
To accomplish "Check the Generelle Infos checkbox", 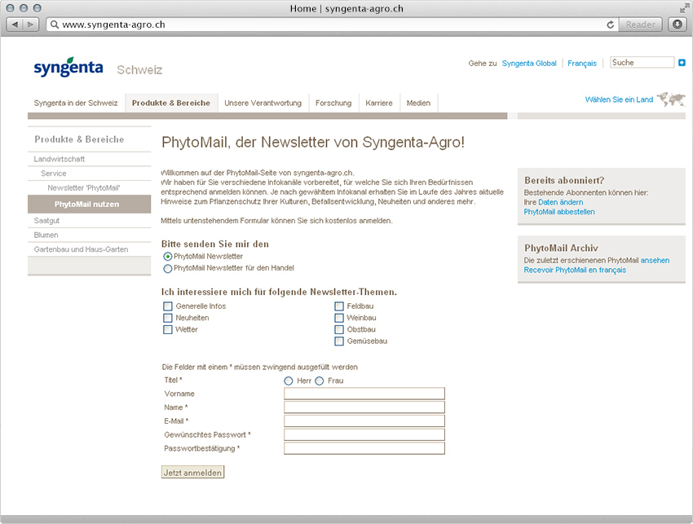I will point(167,306).
